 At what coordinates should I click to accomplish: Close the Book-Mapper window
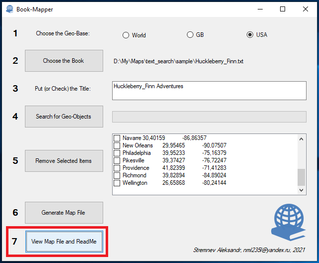click(306, 9)
